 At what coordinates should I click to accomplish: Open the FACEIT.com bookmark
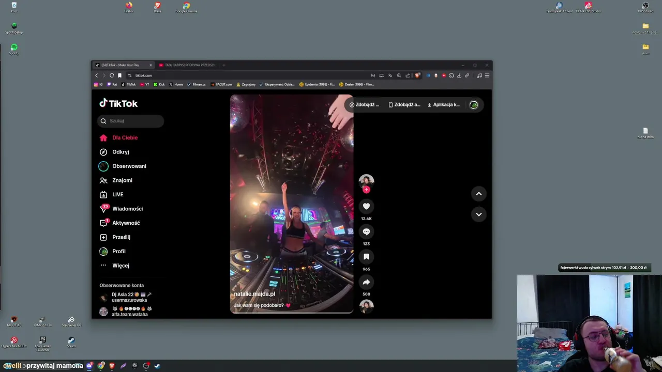(221, 84)
